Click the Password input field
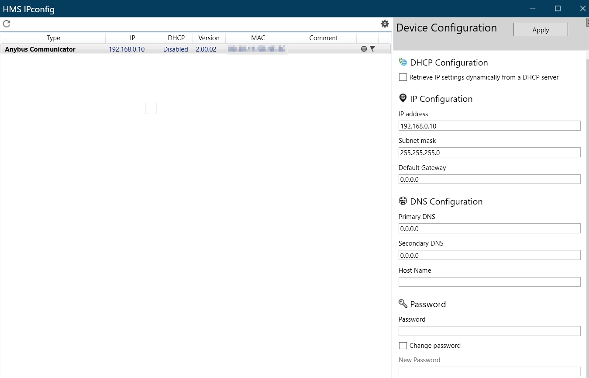589x378 pixels. [489, 331]
